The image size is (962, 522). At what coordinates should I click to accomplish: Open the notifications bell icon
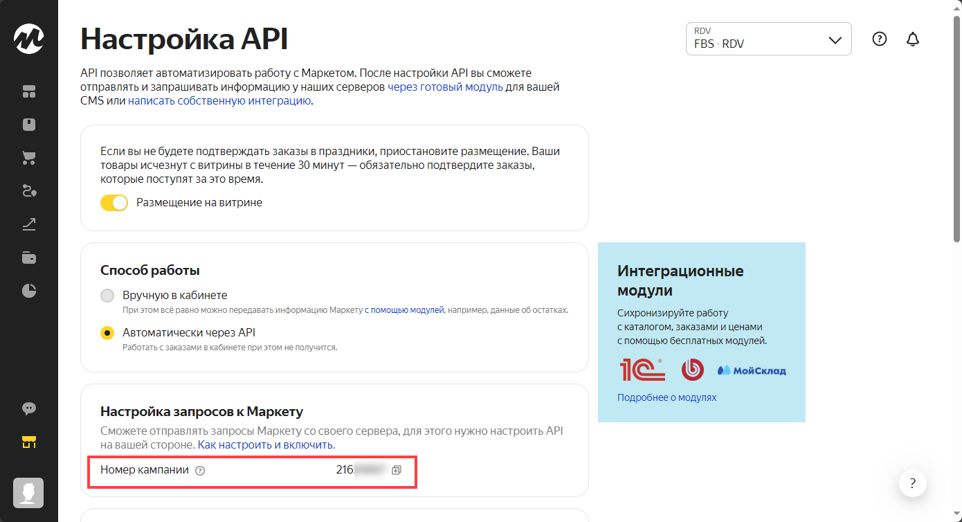tap(913, 39)
